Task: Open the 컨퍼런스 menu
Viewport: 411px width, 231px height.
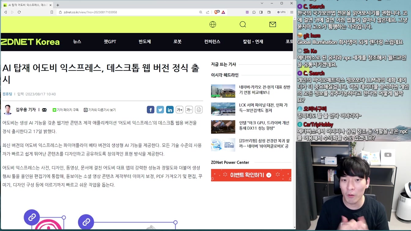Action: coord(212,42)
